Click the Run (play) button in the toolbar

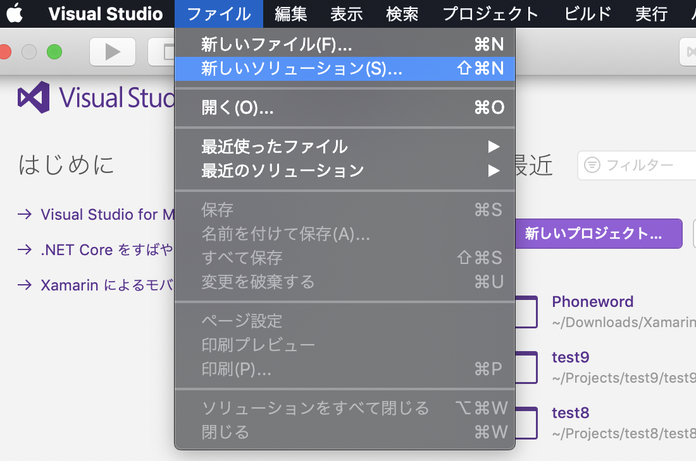pyautogui.click(x=112, y=52)
